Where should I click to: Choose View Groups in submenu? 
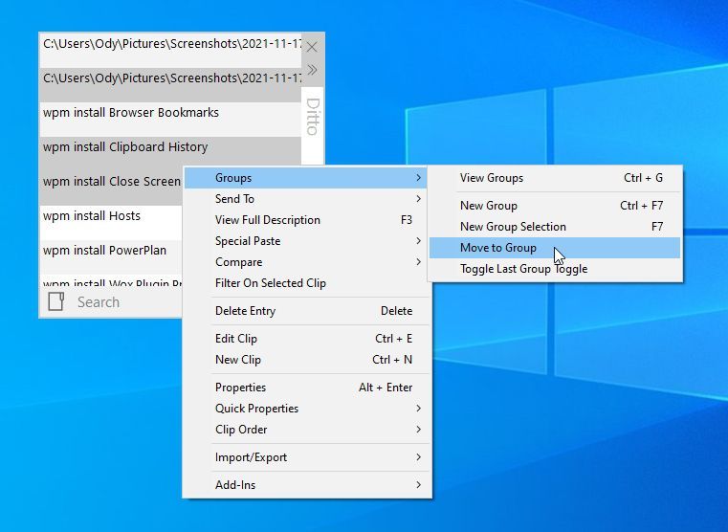click(555, 178)
